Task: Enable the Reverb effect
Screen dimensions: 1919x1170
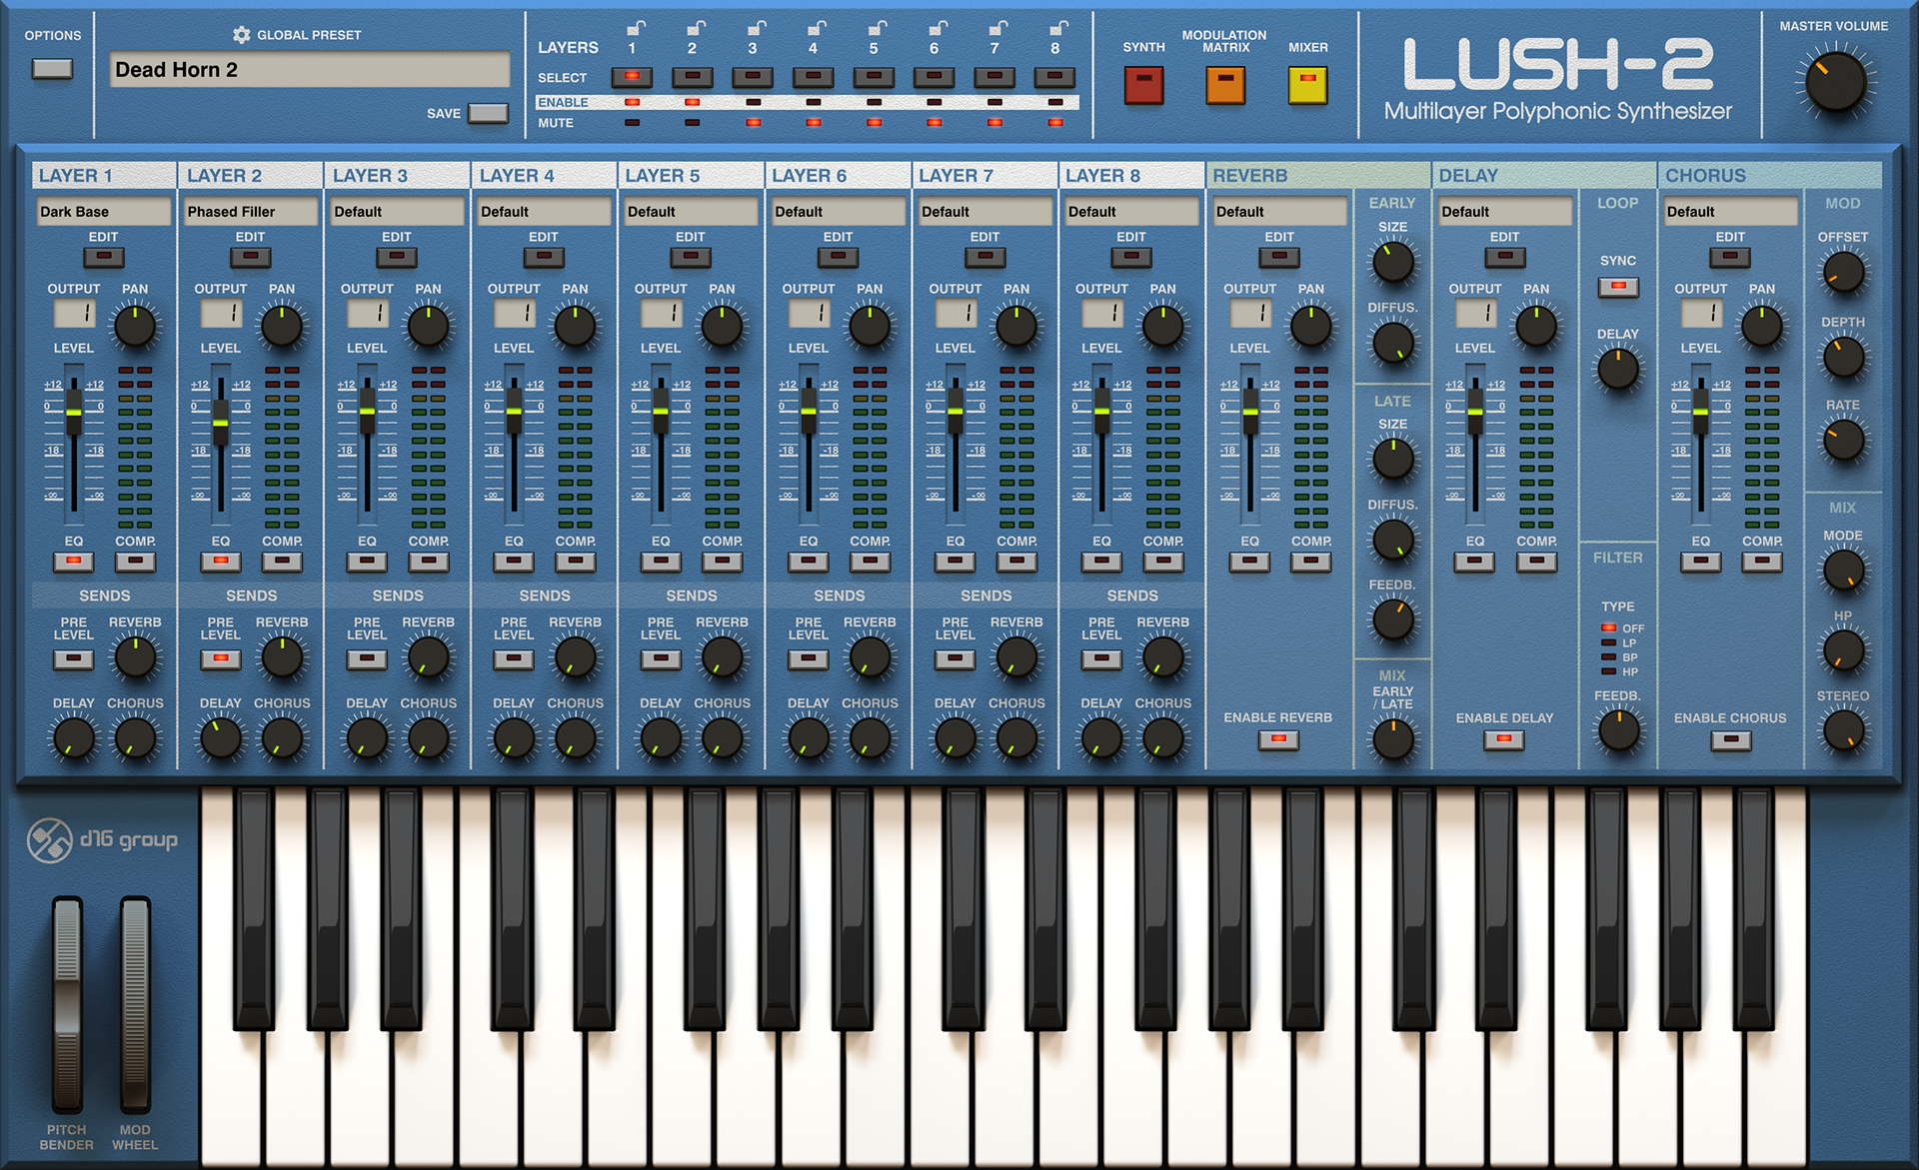Action: [x=1278, y=740]
